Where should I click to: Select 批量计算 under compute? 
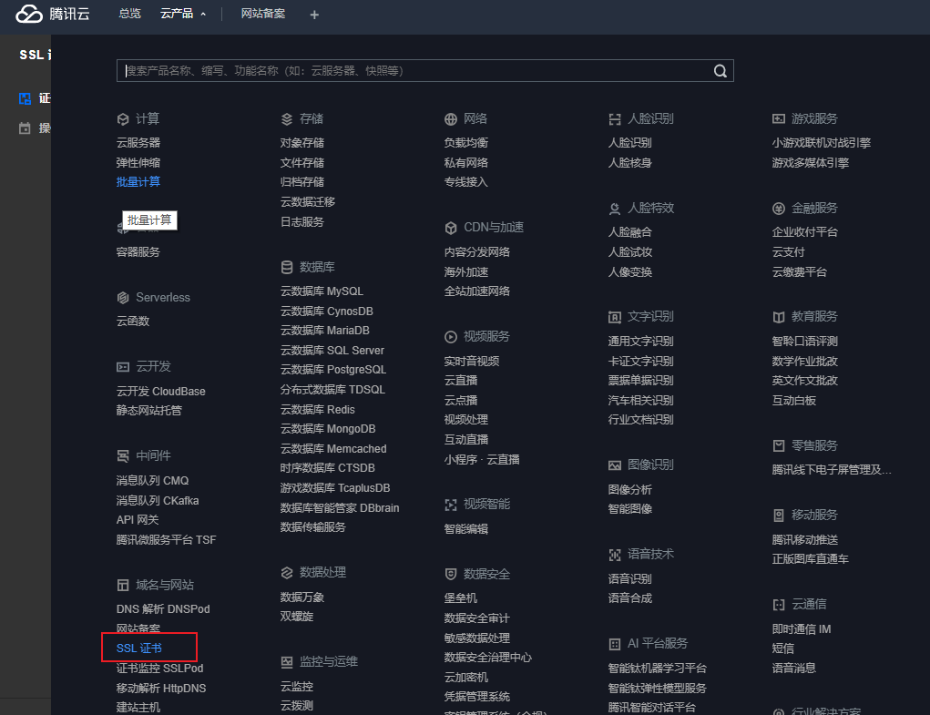pos(138,182)
